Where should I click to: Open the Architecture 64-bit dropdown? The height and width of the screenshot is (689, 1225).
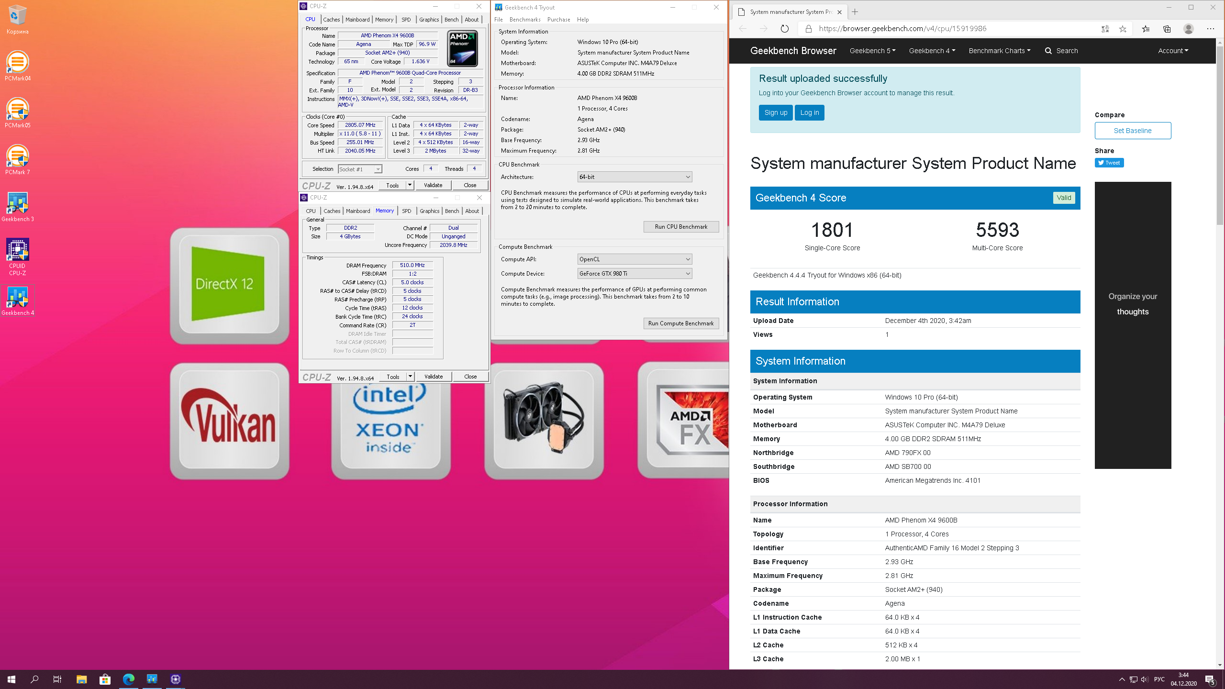[x=635, y=177]
